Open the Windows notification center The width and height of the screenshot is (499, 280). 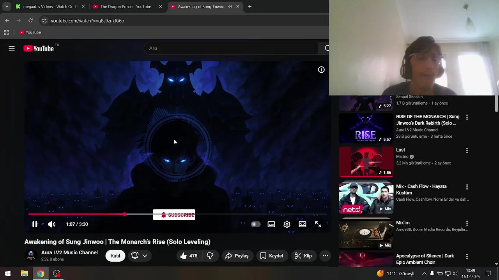point(488,274)
